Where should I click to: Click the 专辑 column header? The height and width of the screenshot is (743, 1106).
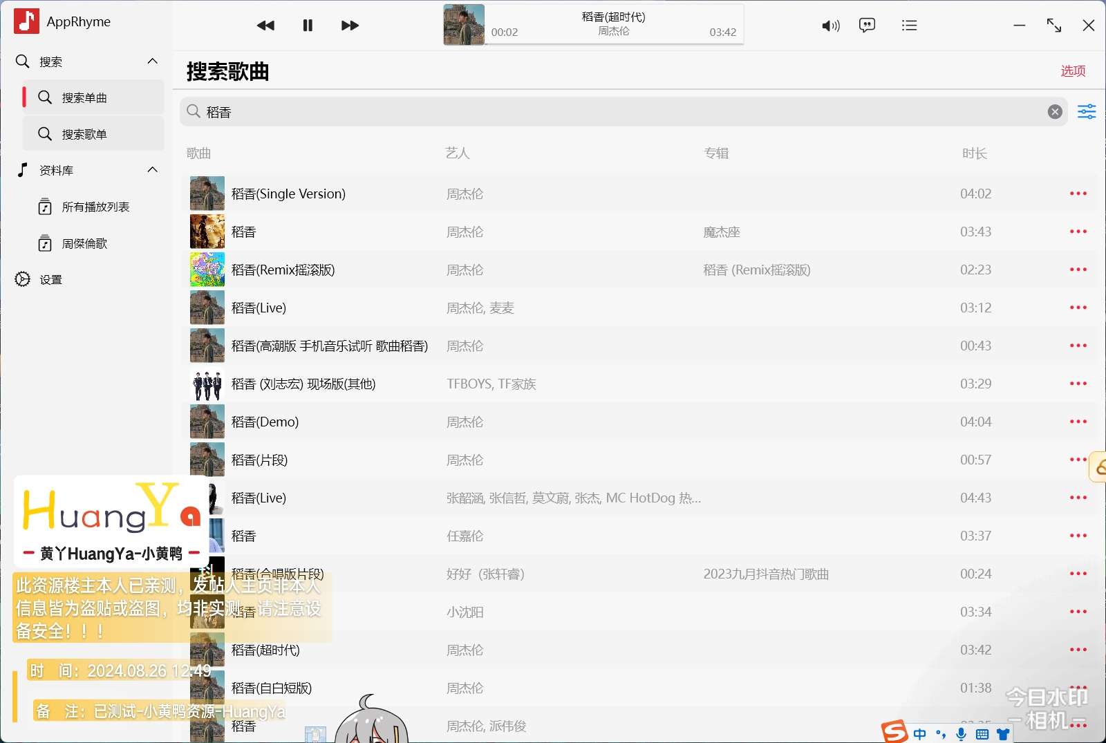point(716,153)
